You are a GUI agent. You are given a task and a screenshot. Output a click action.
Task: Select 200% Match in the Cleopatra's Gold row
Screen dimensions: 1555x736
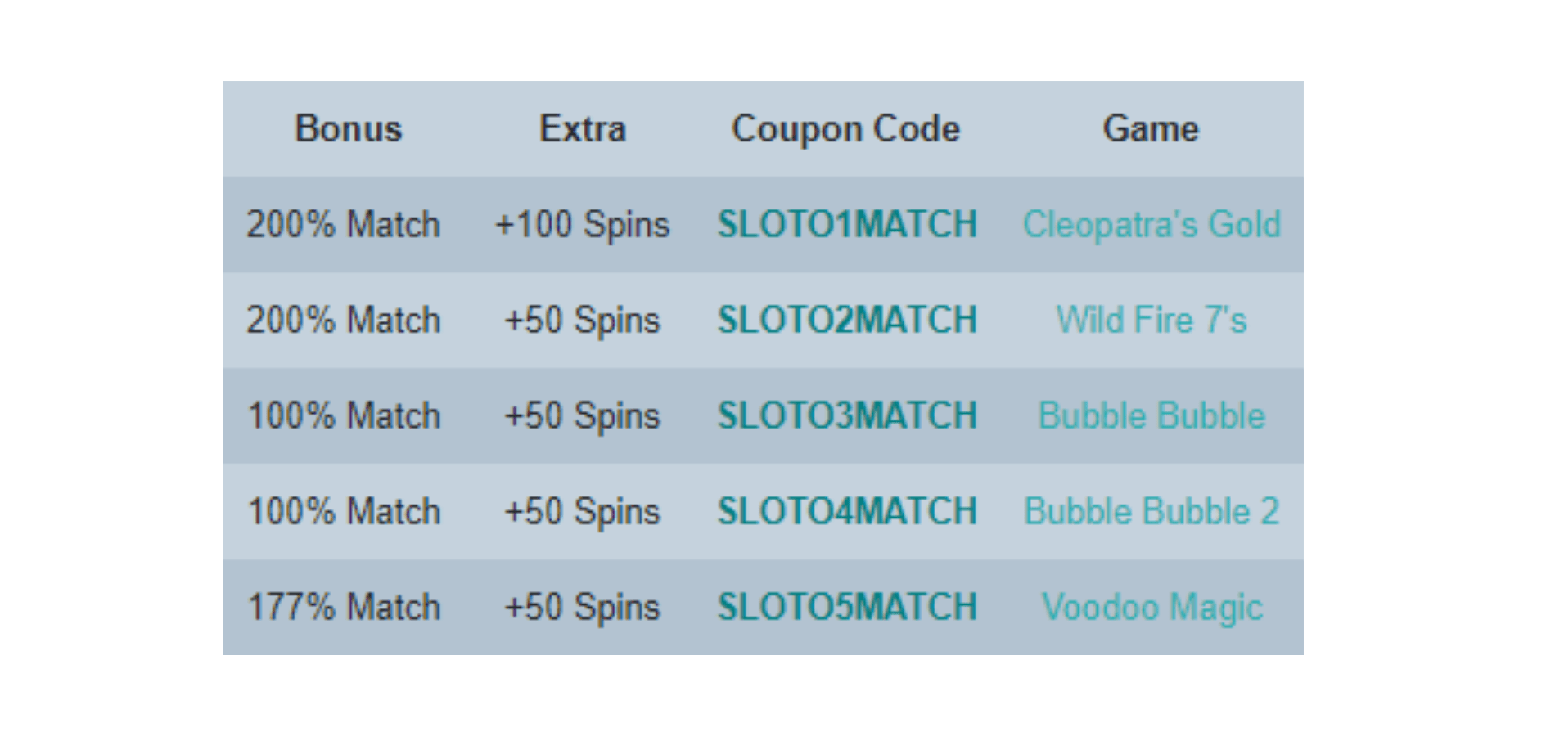[x=344, y=224]
